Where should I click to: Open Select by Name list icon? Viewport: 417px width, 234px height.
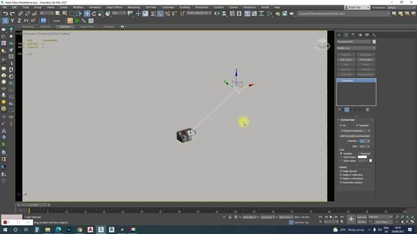[x=65, y=14]
